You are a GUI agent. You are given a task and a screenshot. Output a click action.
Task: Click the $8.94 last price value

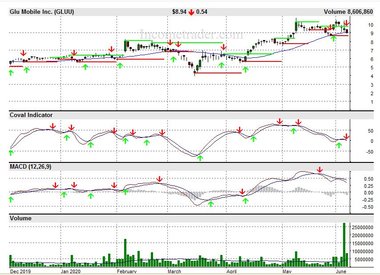(179, 12)
